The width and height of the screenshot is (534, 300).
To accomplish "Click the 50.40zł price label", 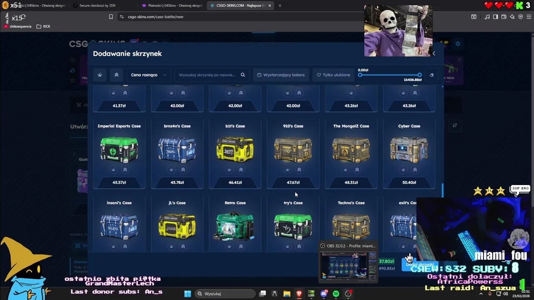I will pos(409,182).
